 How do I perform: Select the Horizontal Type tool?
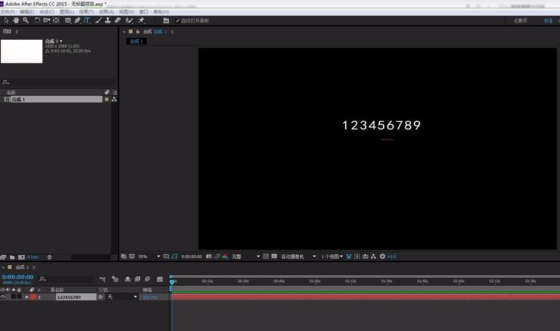[87, 21]
